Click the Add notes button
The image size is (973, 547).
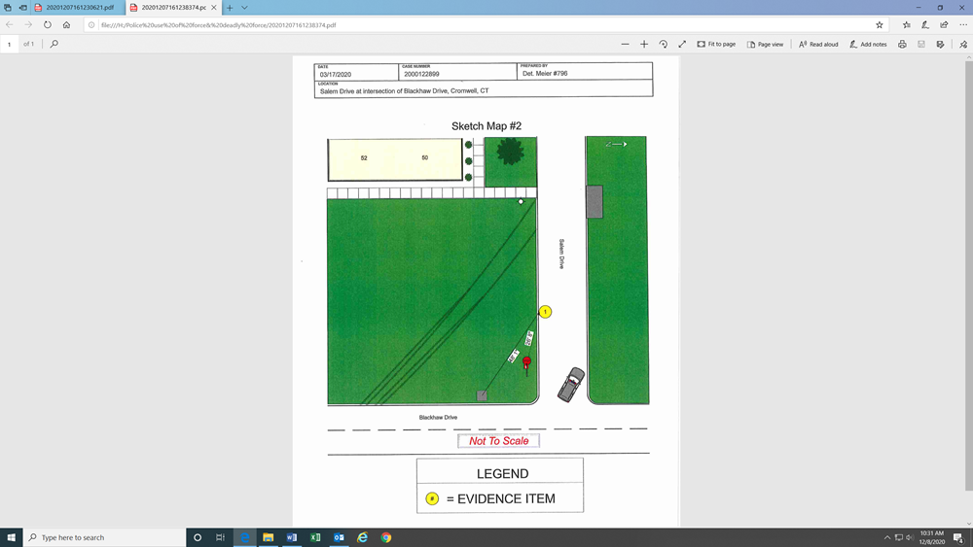[x=868, y=44]
